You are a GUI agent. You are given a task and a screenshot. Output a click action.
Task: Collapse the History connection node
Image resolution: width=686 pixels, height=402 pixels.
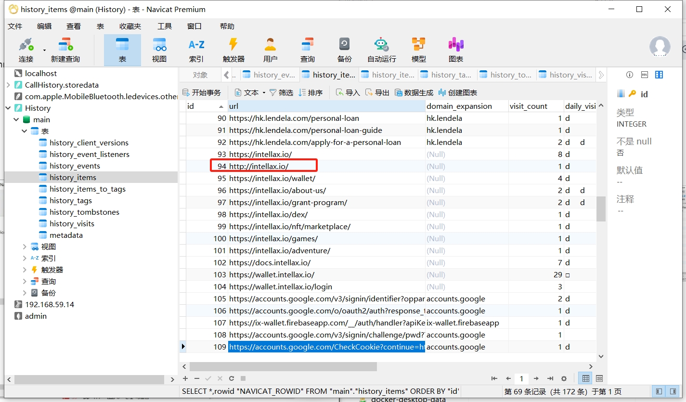pos(8,108)
